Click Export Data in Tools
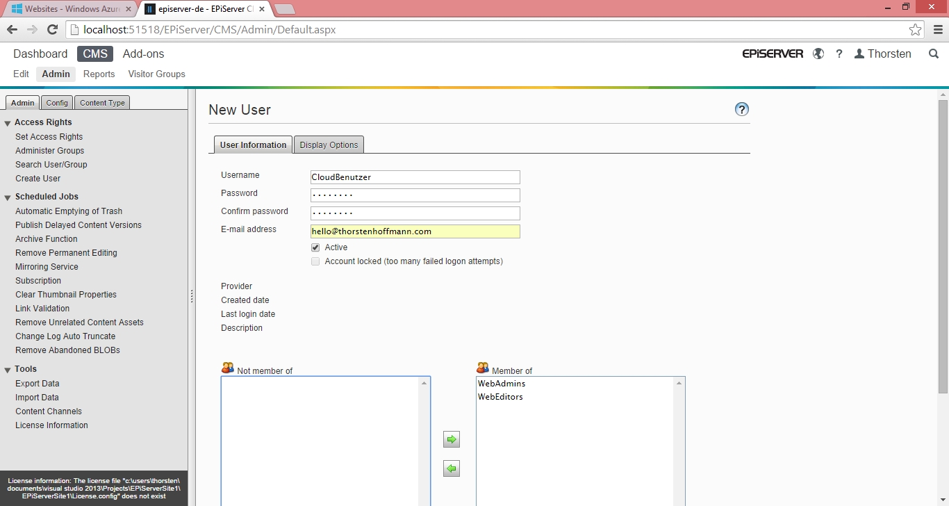Viewport: 949px width, 506px height. coord(37,384)
